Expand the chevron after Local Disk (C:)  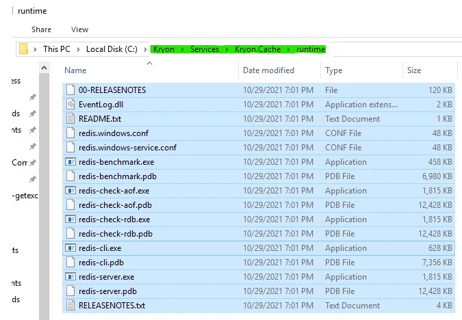(x=145, y=49)
